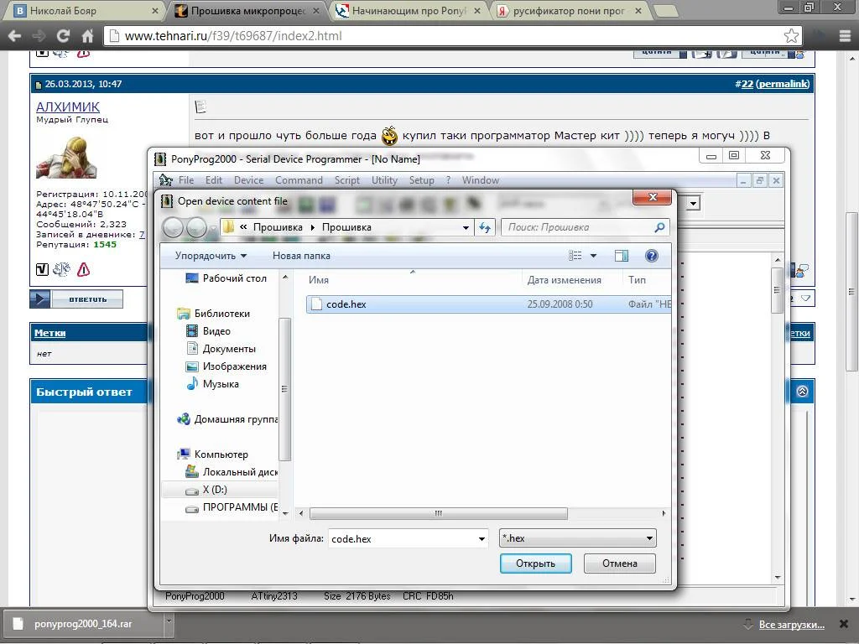
Task: Open PonyProg Edit menu
Action: (214, 180)
